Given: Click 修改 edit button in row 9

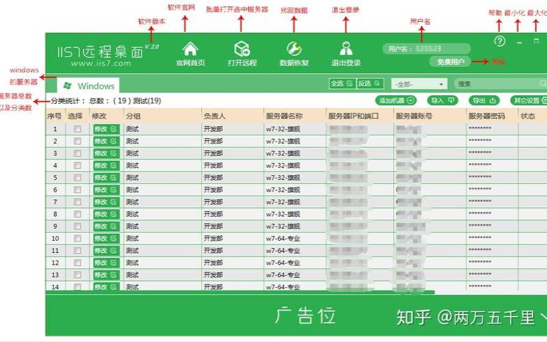Looking at the screenshot, I should [x=106, y=226].
